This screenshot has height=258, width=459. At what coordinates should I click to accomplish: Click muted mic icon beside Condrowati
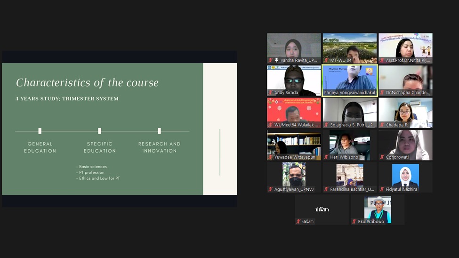click(x=382, y=157)
